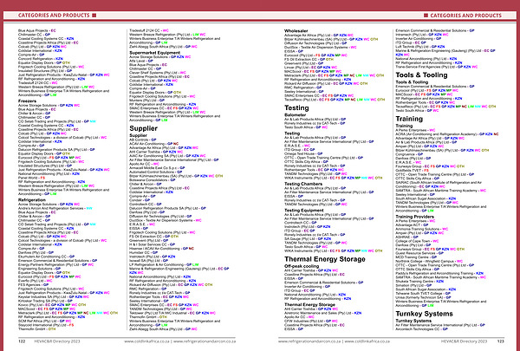Click the 'Shukela Training Centre - KZN' entry
520x351 pixels.
pyautogui.click(x=419, y=282)
